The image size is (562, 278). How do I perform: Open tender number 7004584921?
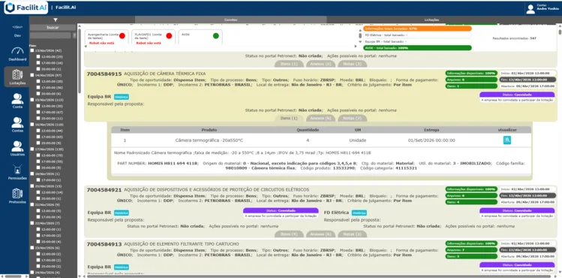coord(104,190)
